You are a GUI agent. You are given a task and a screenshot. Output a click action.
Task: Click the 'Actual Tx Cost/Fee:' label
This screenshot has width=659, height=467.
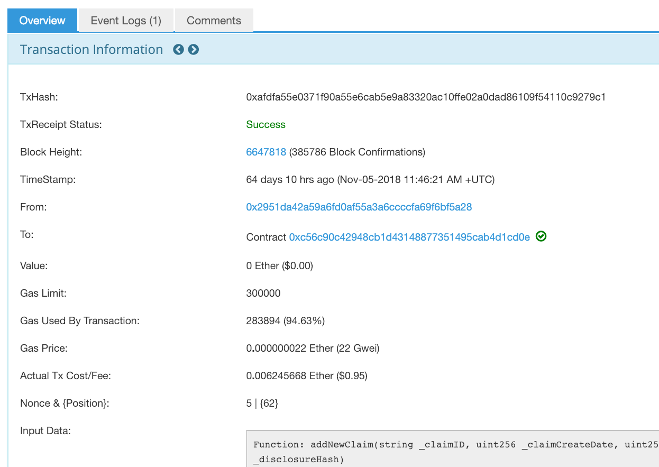[66, 376]
